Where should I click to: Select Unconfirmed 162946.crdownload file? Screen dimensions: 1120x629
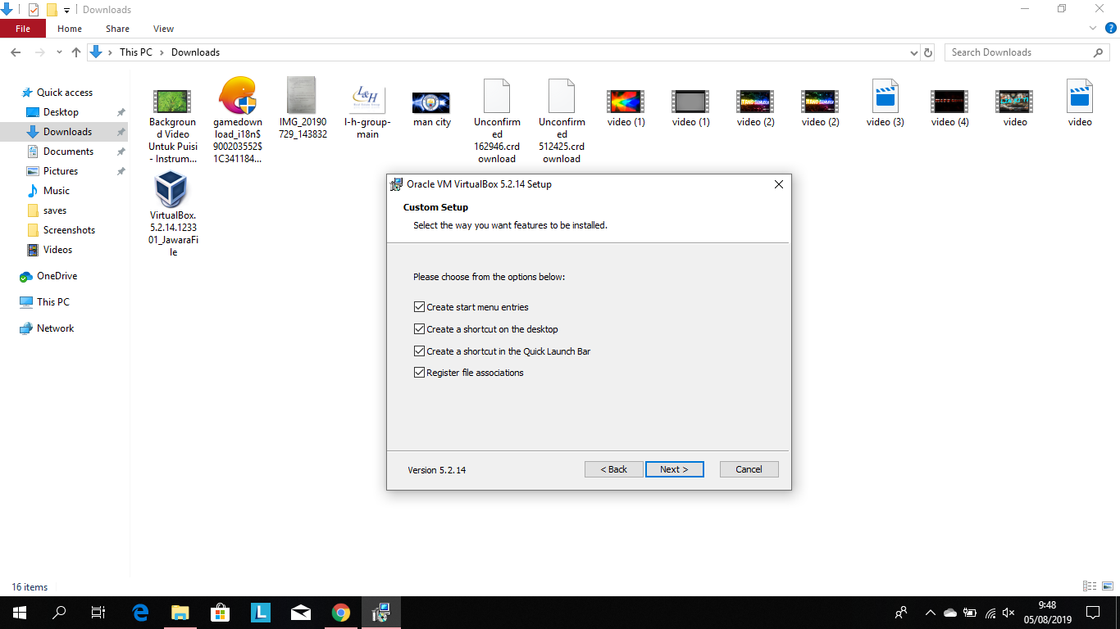coord(497,121)
